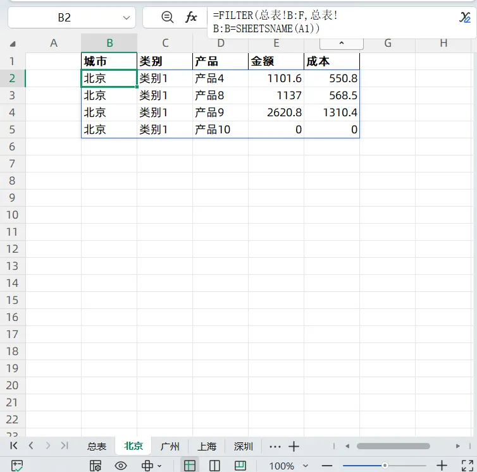Open the table settings icon in status bar
The height and width of the screenshot is (472, 477).
(x=96, y=466)
